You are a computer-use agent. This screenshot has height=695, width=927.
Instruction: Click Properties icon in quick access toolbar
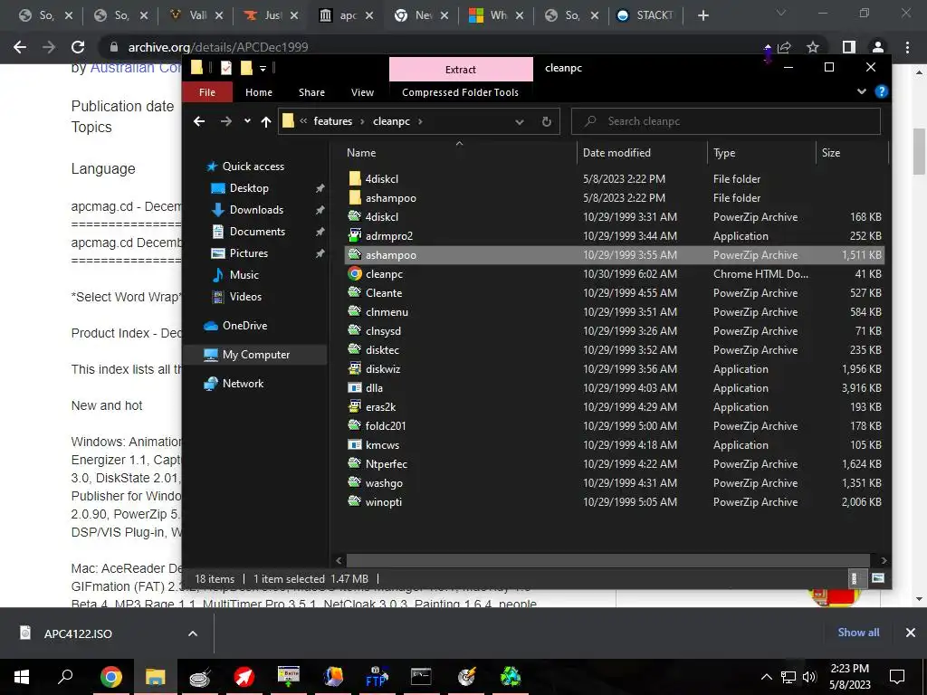point(225,68)
